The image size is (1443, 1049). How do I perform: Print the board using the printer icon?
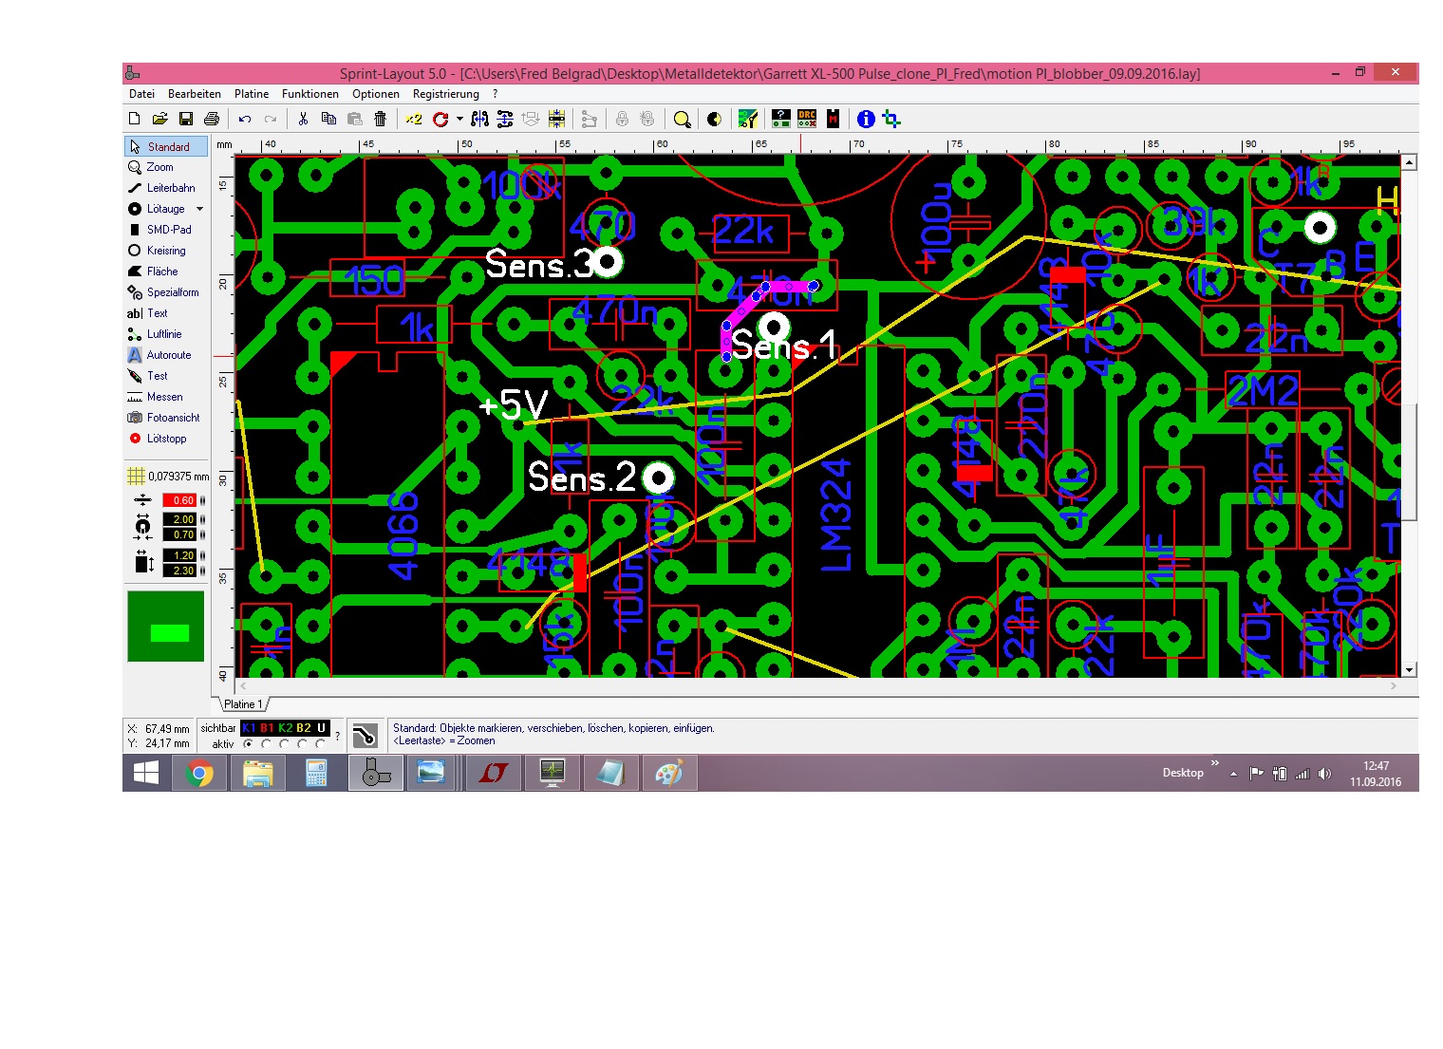coord(212,119)
